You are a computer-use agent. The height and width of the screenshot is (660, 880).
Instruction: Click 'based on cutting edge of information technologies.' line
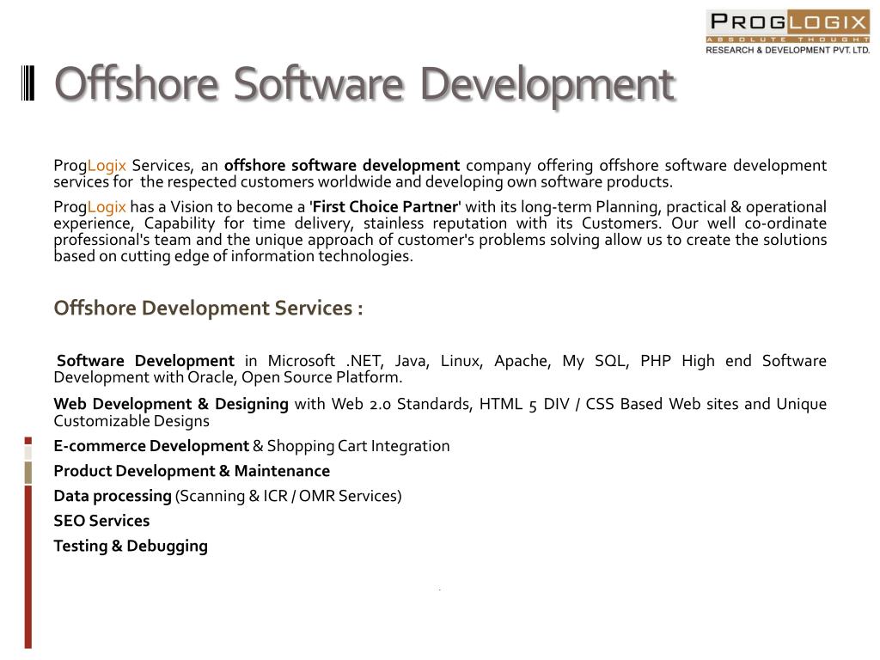point(234,256)
